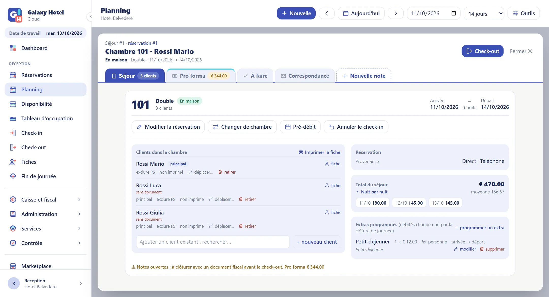
Task: Open Check-out in the sidebar menu
Action: pyautogui.click(x=45, y=147)
